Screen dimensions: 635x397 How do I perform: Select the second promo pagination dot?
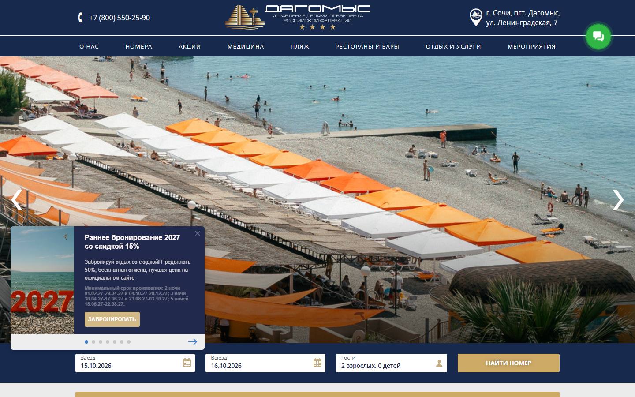[x=93, y=342]
